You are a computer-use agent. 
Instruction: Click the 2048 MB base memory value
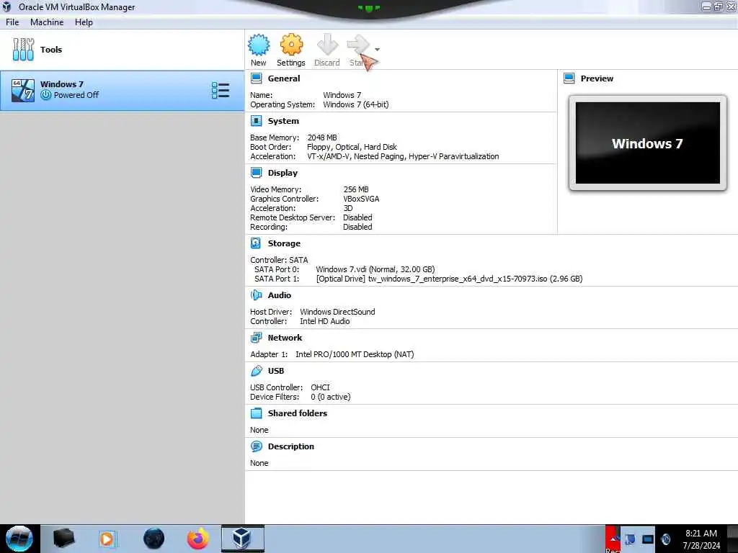pyautogui.click(x=322, y=138)
